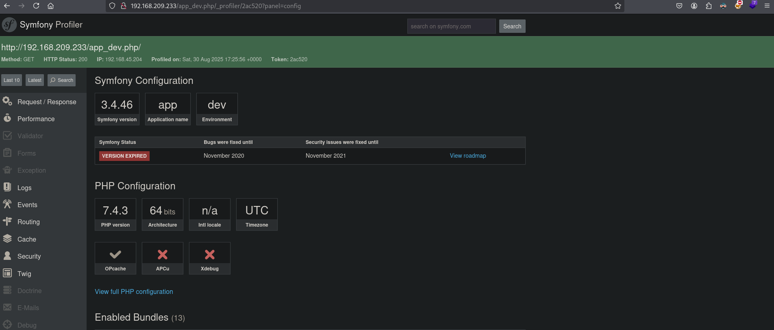Viewport: 774px width, 330px height.
Task: Click the Twig template icon
Action: [x=7, y=273]
